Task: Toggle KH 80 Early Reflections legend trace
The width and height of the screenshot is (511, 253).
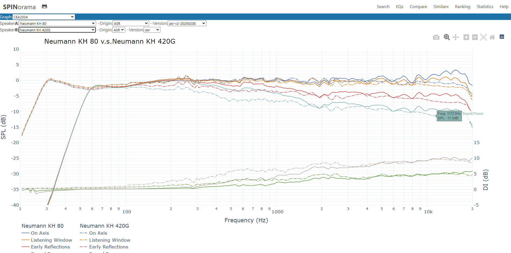Action: [46, 247]
